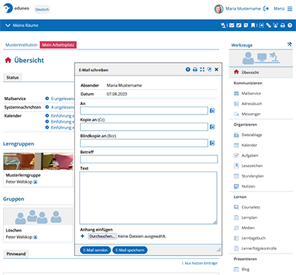
Task: Click help icon in E-Mail schreiben dialog
Action: point(188,69)
